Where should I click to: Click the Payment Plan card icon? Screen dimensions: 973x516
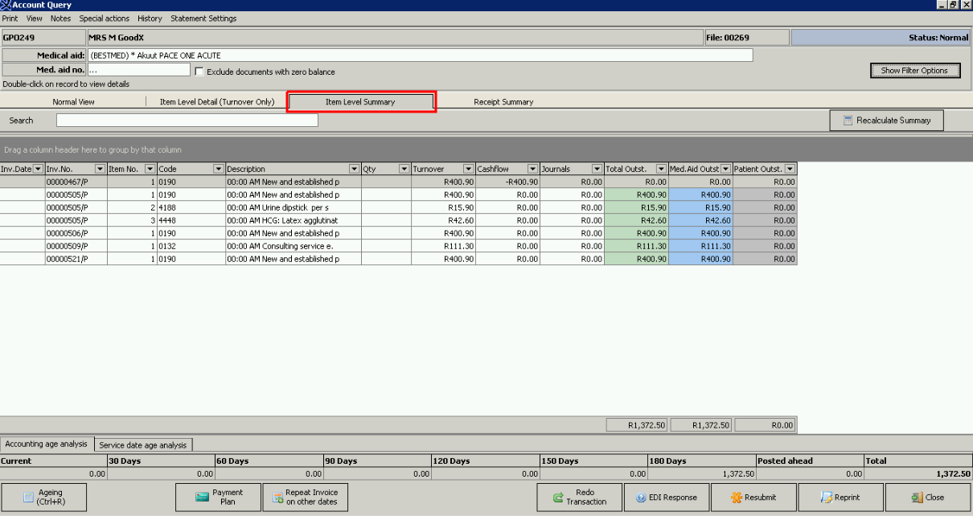point(202,498)
